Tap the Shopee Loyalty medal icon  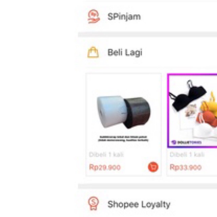click(94, 203)
